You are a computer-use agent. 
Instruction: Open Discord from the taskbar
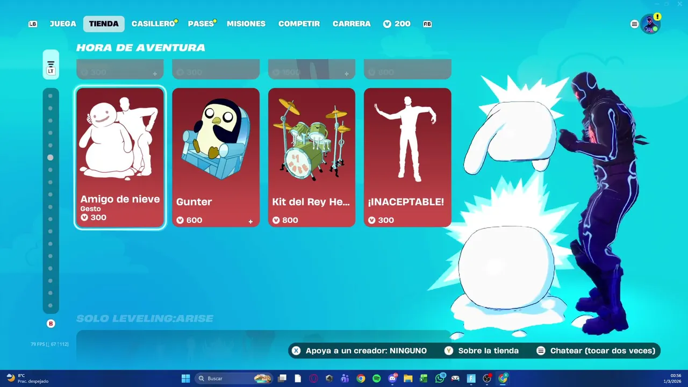392,378
